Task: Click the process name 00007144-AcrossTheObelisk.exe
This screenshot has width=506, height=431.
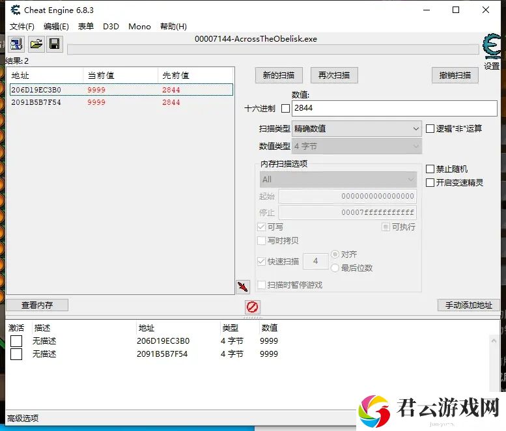Action: pos(255,39)
